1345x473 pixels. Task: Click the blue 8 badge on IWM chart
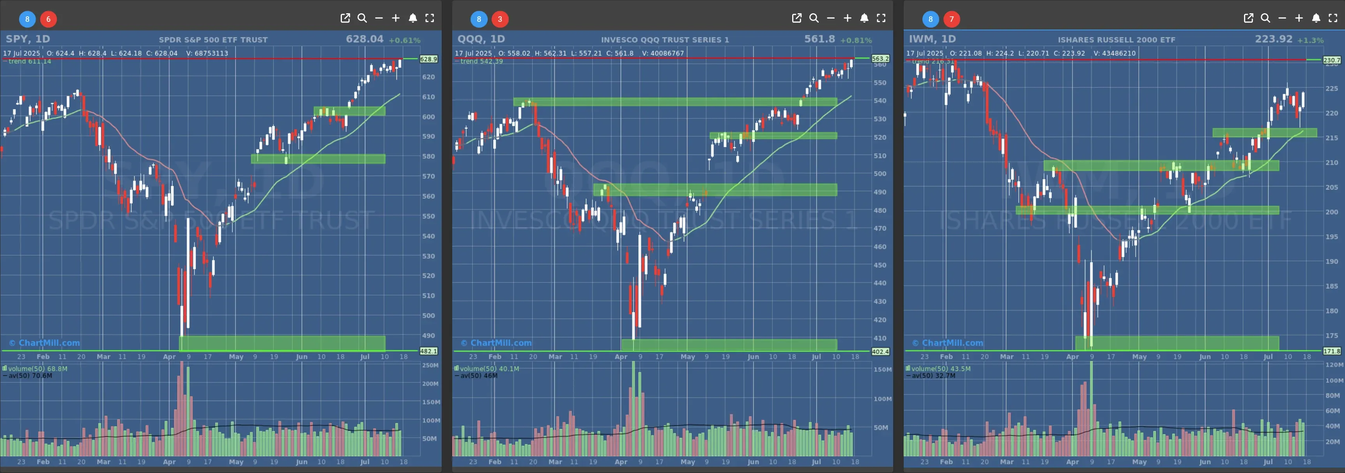(931, 19)
